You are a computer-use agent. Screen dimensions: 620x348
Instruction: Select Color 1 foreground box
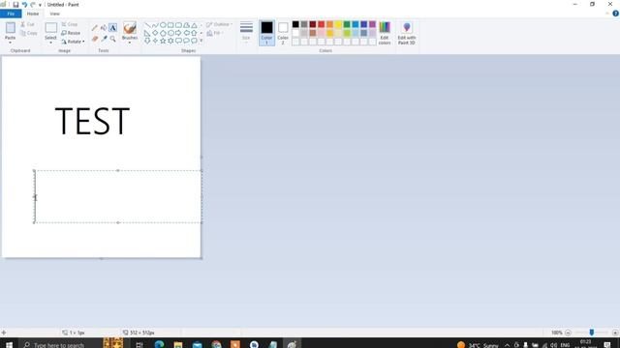pyautogui.click(x=267, y=33)
